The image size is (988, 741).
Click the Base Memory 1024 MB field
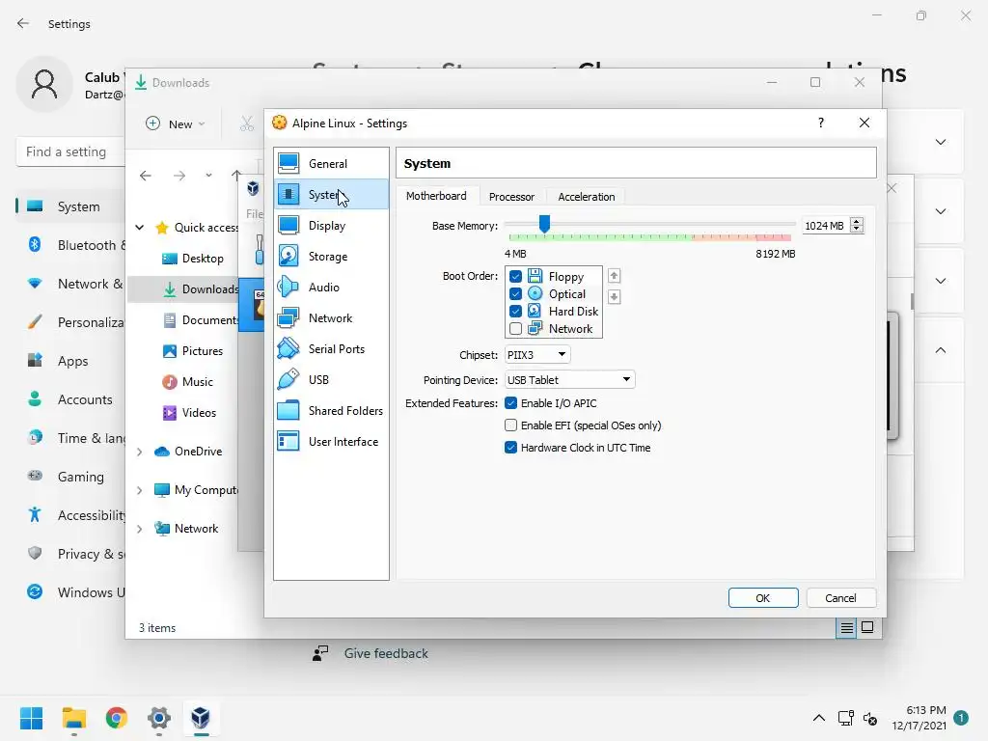(826, 226)
